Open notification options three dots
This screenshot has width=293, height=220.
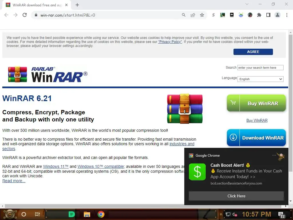(274, 155)
